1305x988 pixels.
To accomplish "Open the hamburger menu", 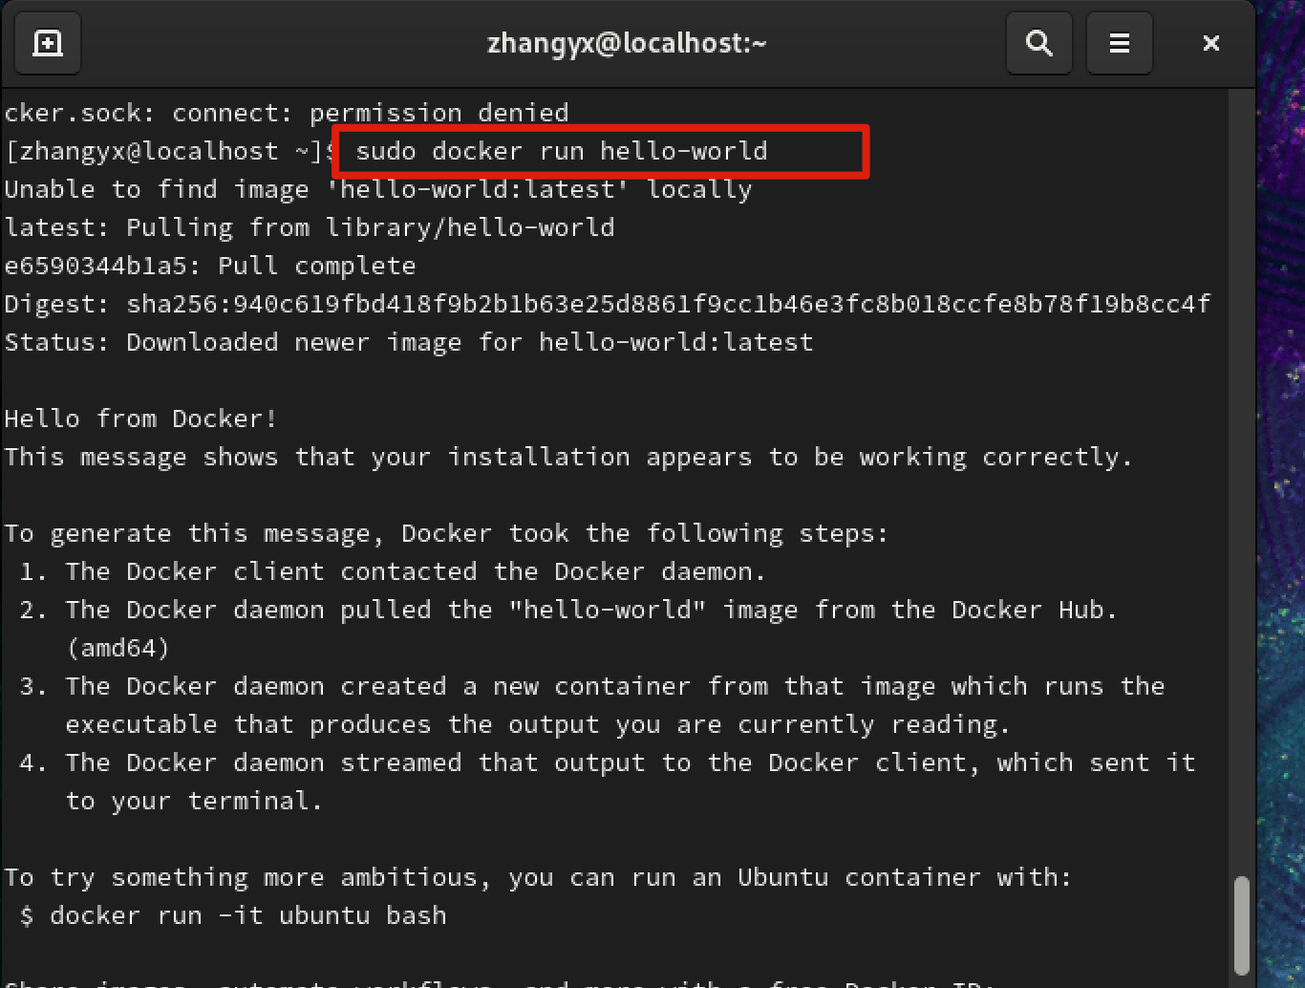I will coord(1120,43).
